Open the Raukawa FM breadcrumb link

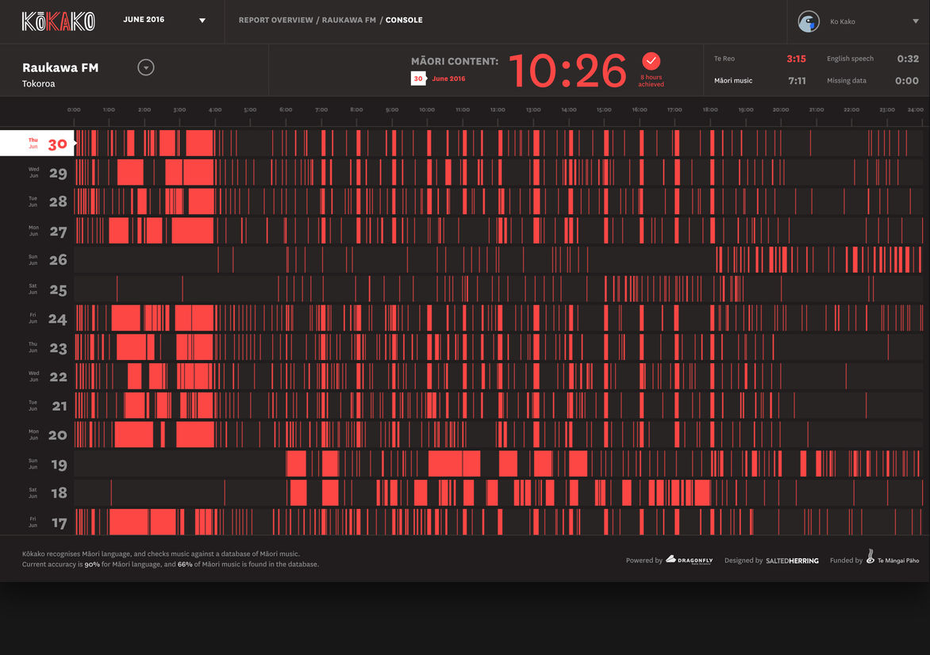coord(348,20)
